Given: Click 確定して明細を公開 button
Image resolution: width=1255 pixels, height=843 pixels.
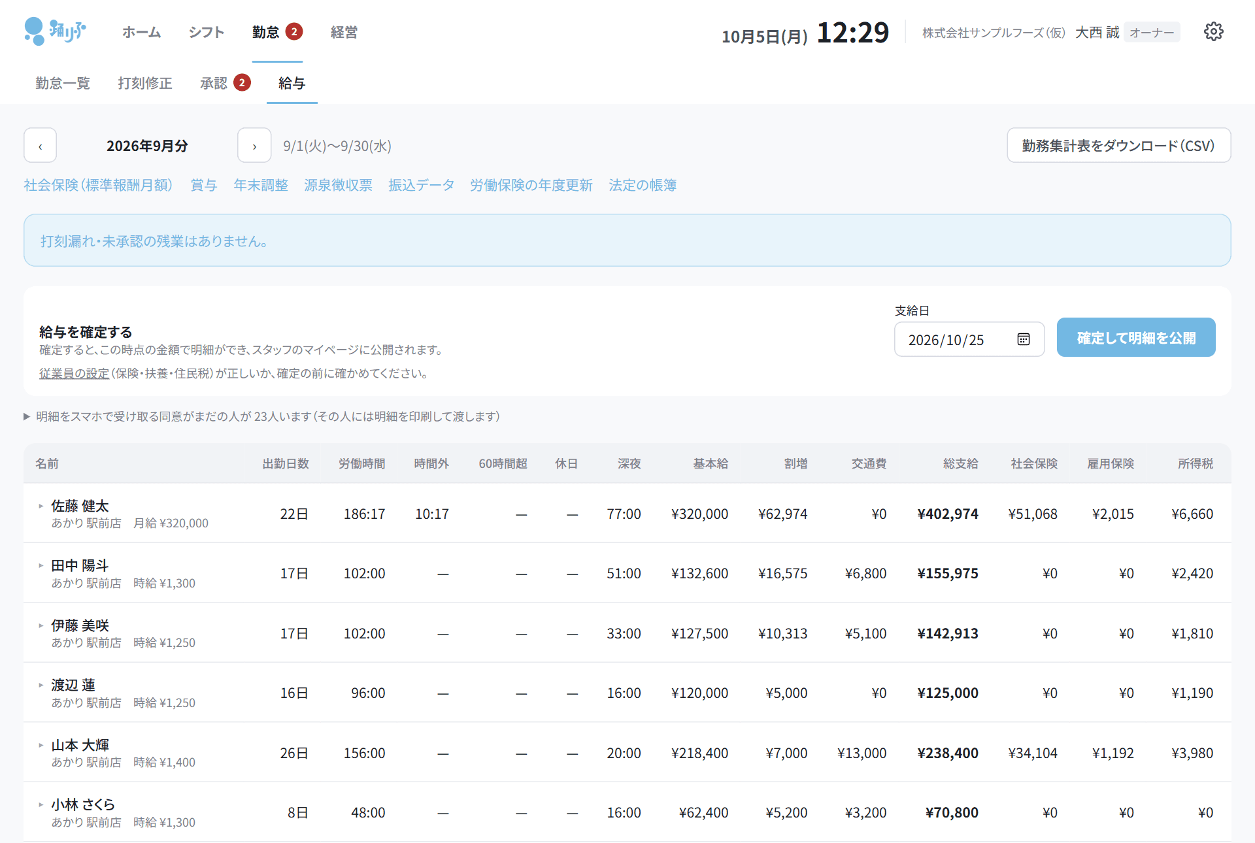Looking at the screenshot, I should (x=1136, y=338).
